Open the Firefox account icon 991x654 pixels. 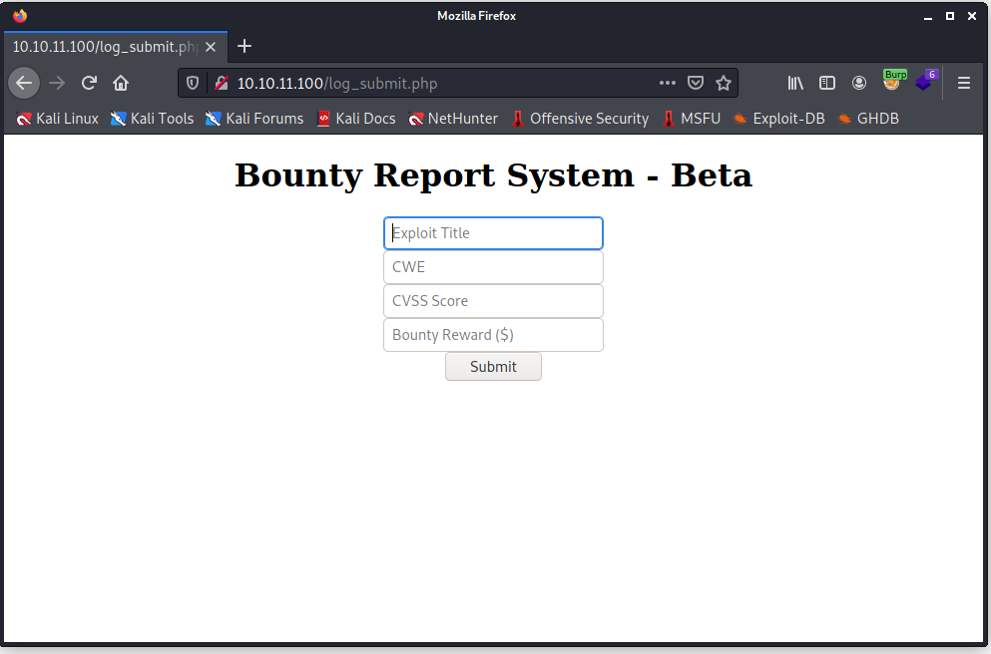point(859,83)
